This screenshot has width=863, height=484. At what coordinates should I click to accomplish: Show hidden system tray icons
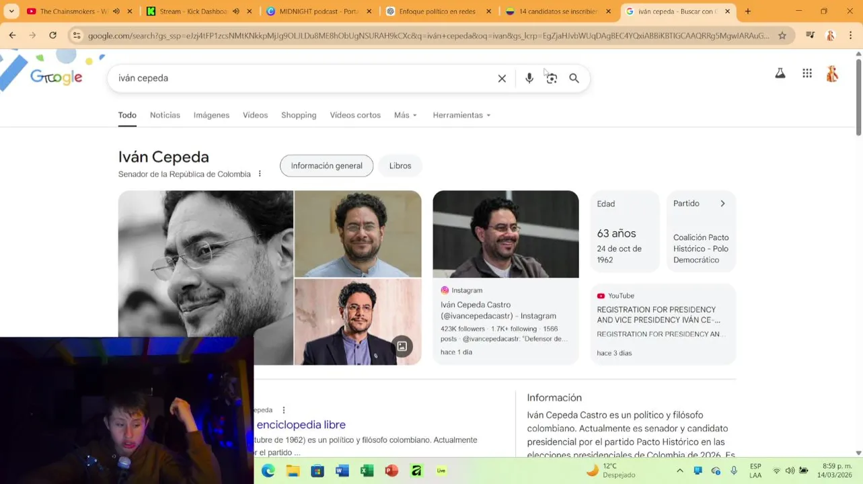pyautogui.click(x=679, y=471)
